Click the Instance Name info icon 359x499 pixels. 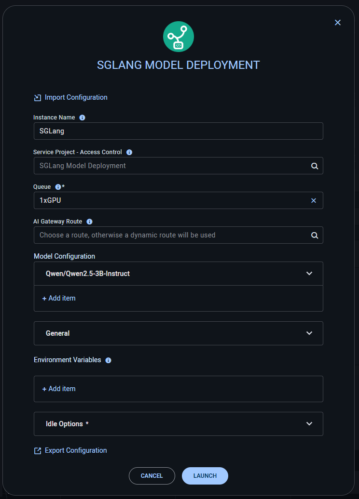[x=82, y=118]
